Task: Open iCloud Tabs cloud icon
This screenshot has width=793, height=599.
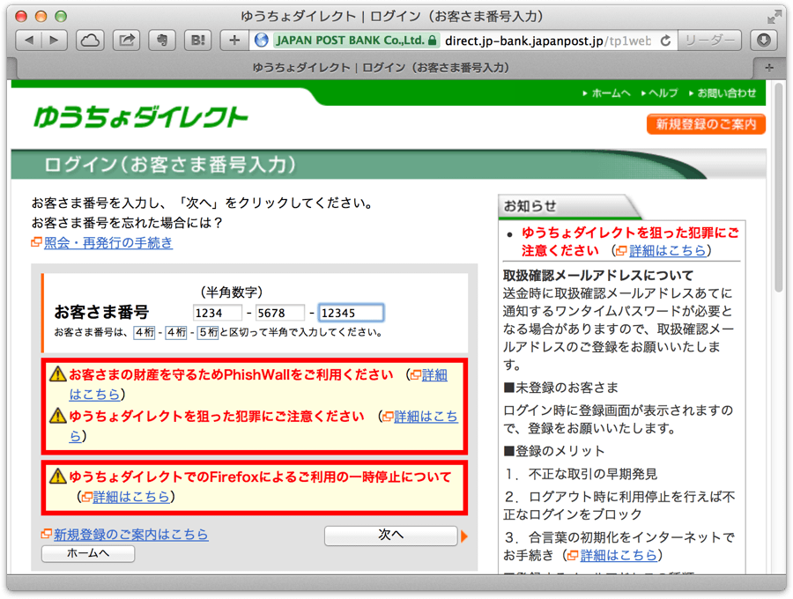Action: [90, 40]
